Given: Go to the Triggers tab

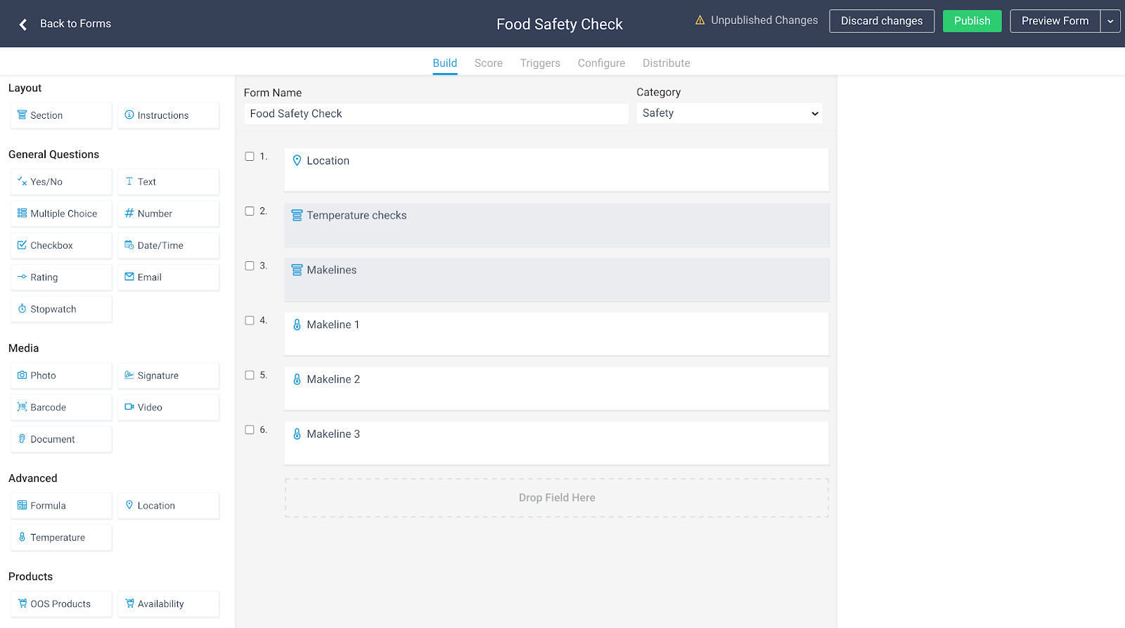Looking at the screenshot, I should (540, 63).
